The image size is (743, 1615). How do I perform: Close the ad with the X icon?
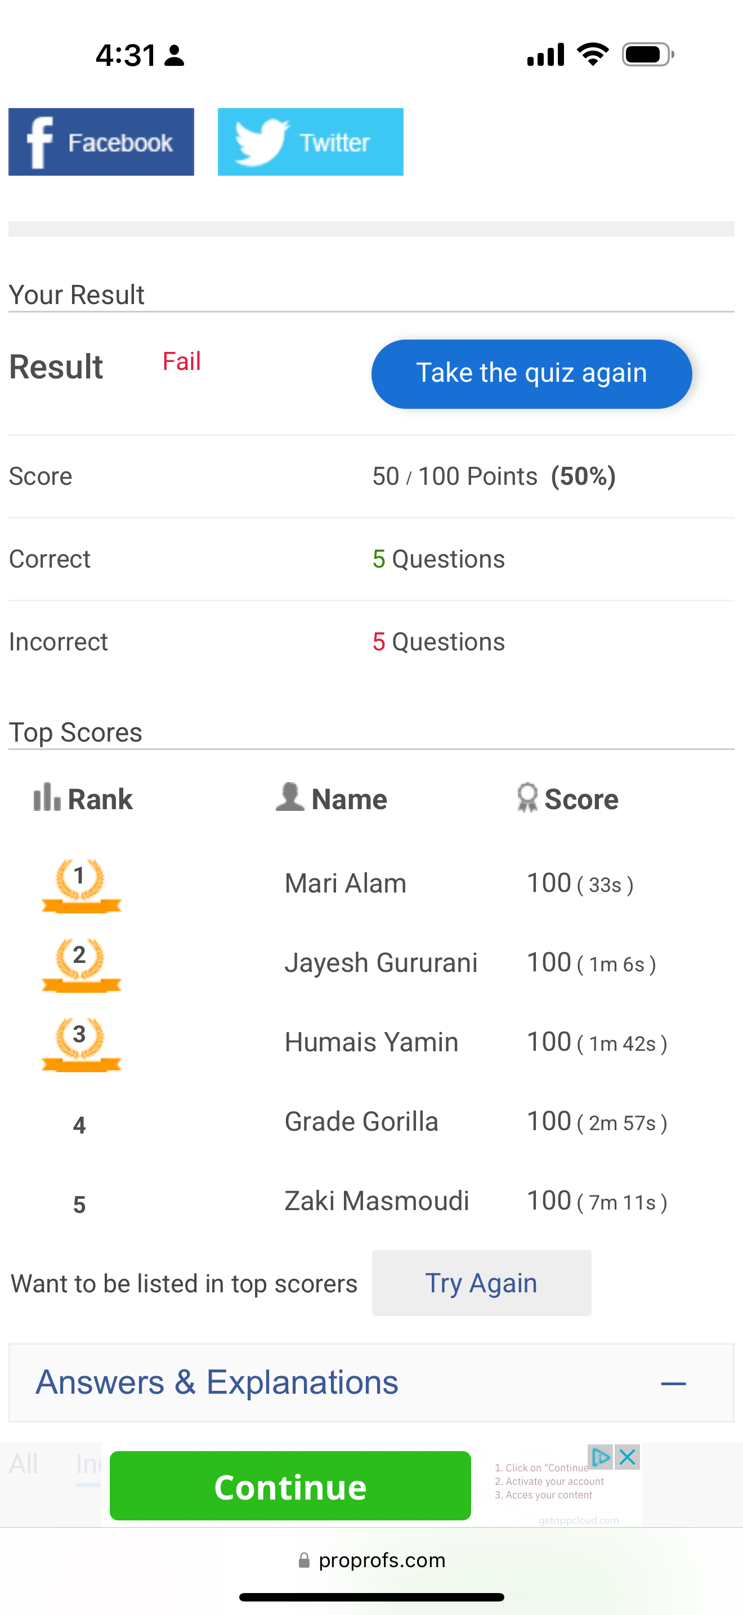(627, 1457)
